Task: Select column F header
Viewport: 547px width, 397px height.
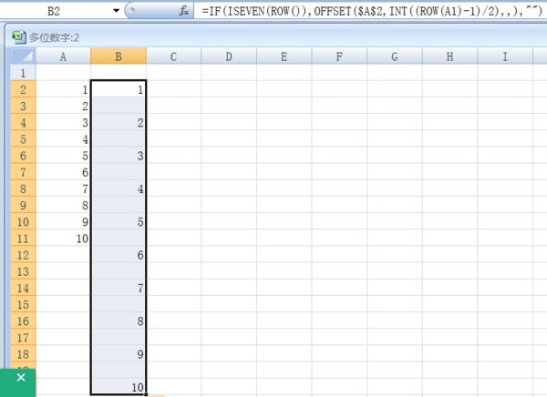Action: [339, 56]
